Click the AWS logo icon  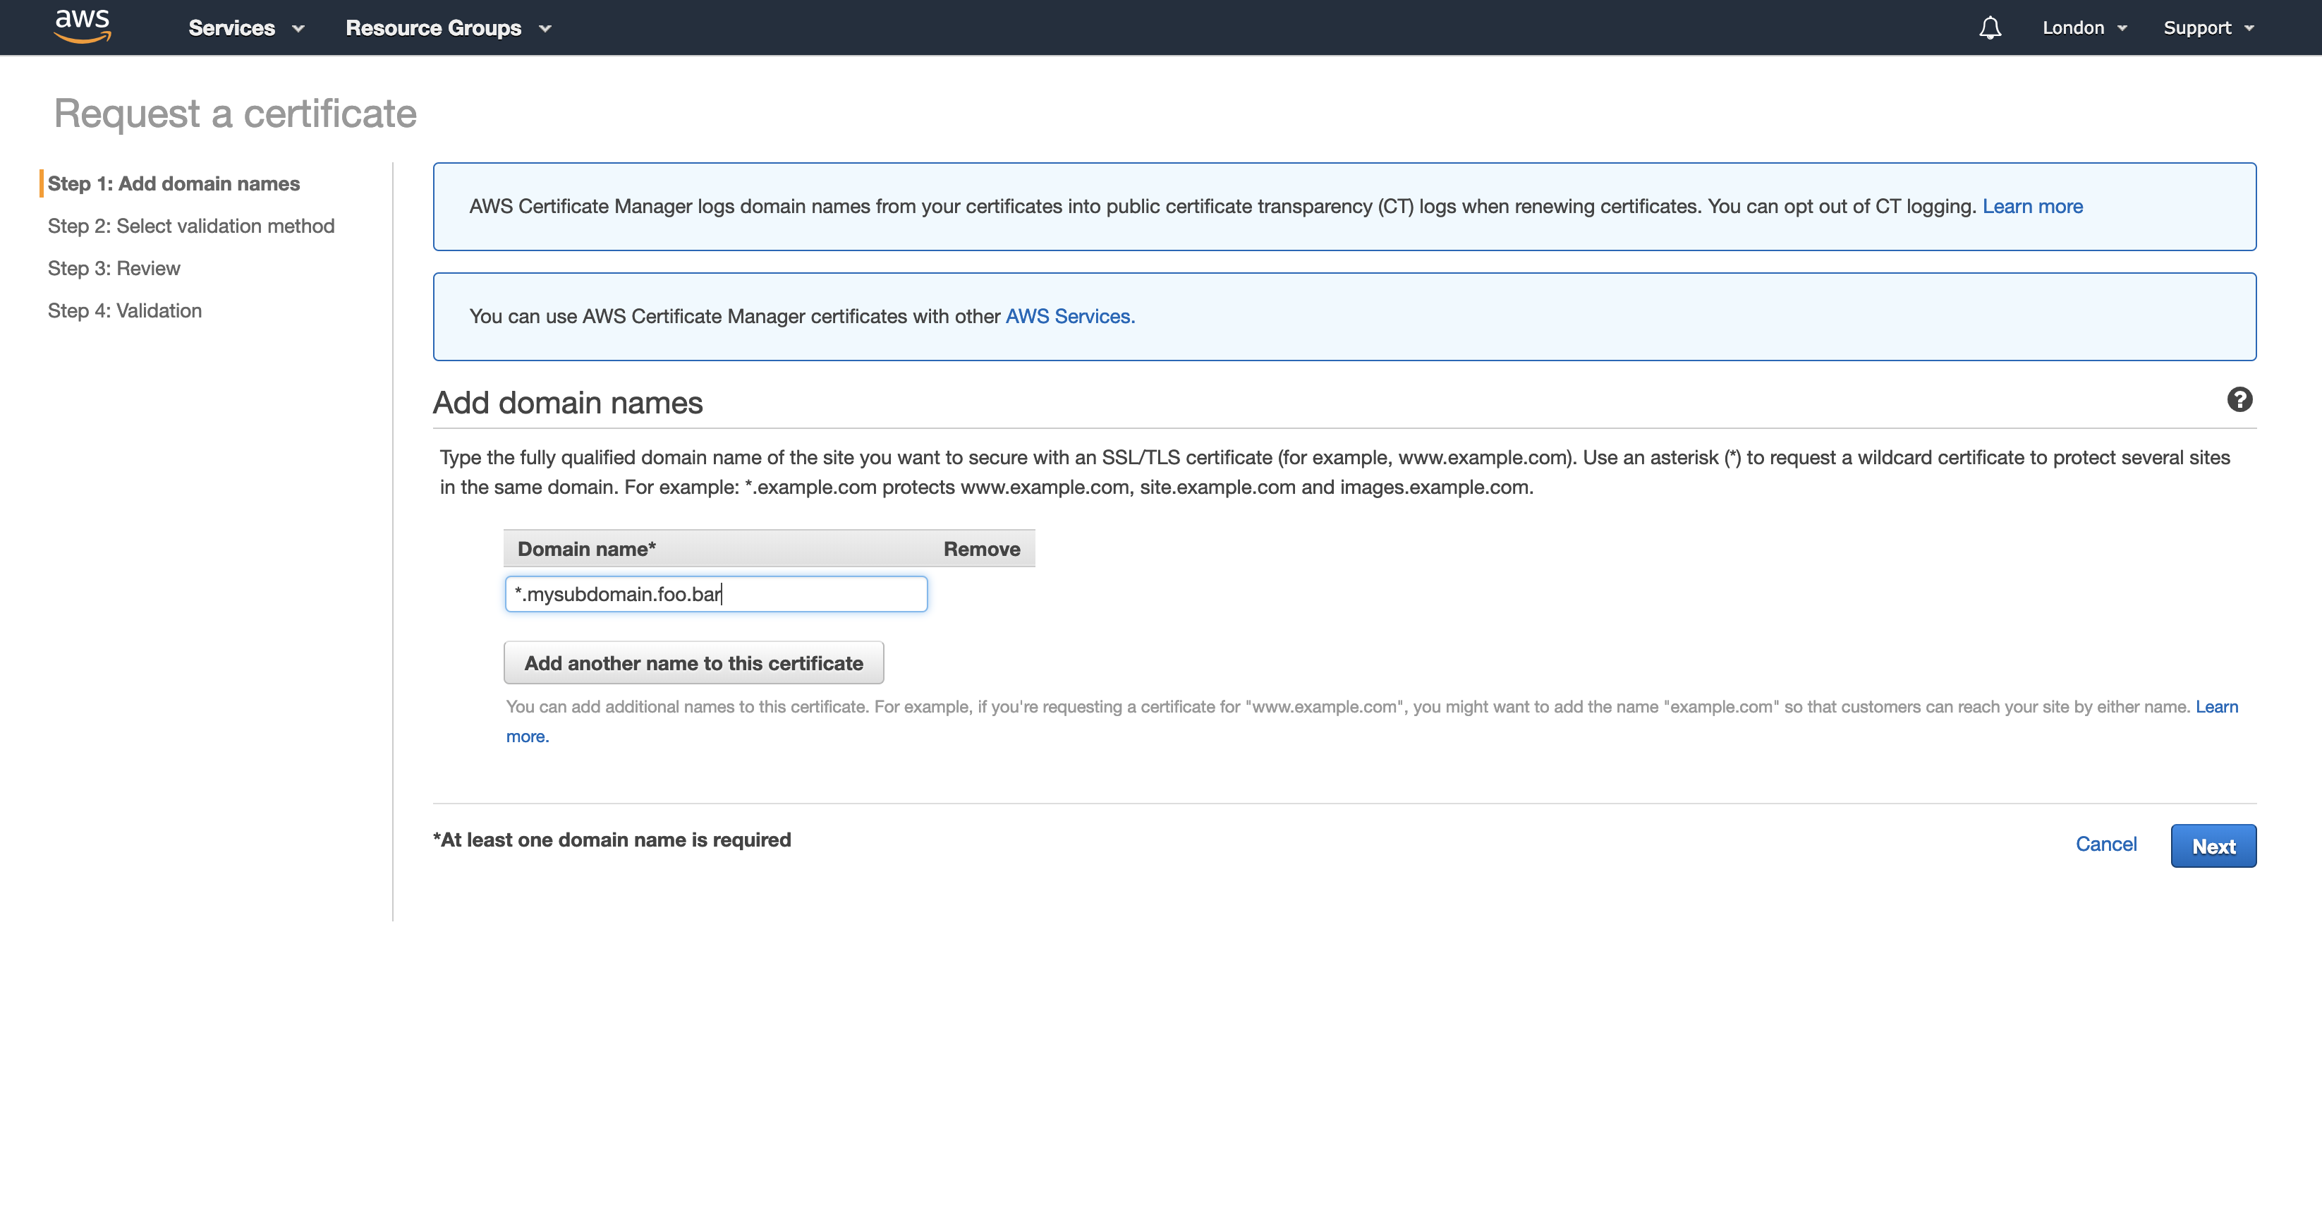[x=82, y=25]
